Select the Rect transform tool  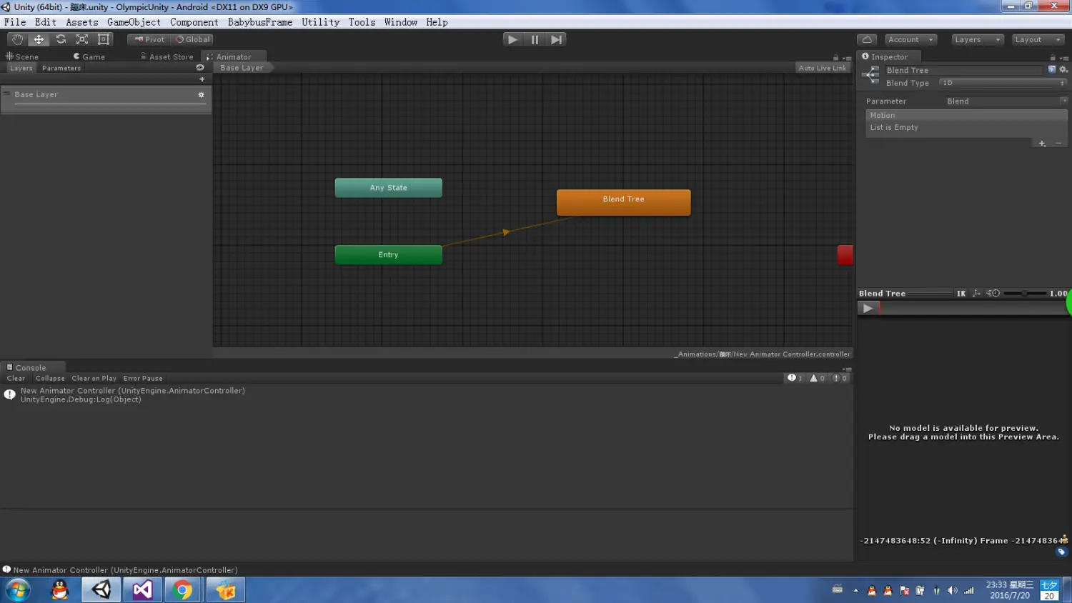pos(104,39)
